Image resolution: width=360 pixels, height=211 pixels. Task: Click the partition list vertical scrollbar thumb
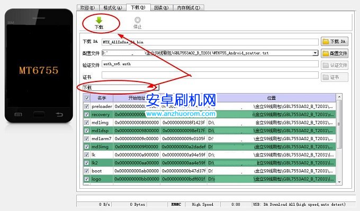pyautogui.click(x=339, y=124)
